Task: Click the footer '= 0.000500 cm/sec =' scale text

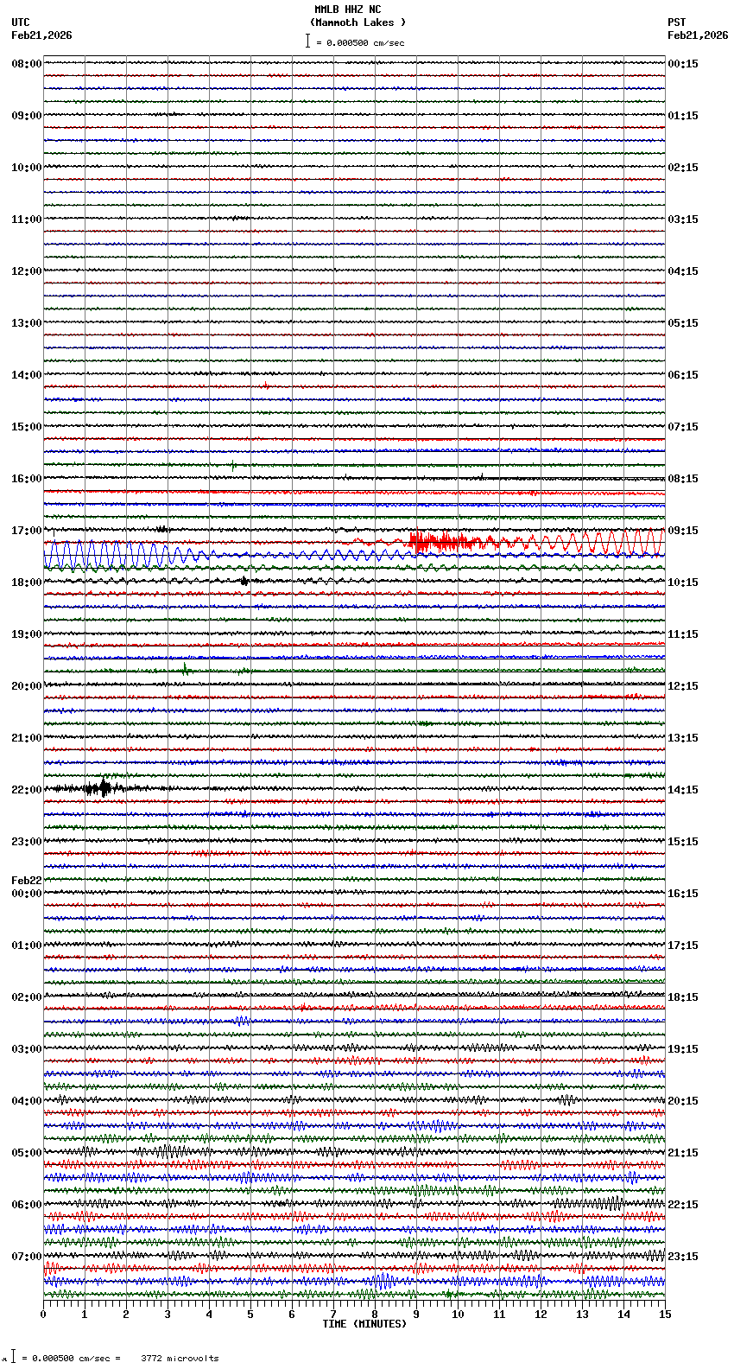Action: [71, 1359]
